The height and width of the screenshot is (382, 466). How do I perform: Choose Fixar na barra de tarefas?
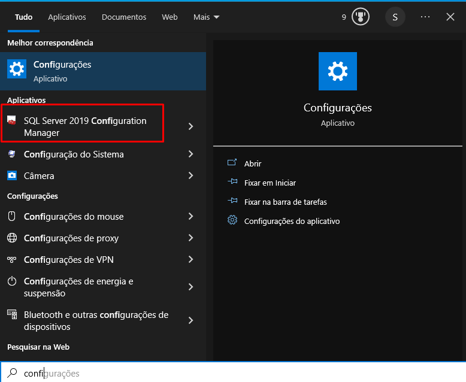285,202
